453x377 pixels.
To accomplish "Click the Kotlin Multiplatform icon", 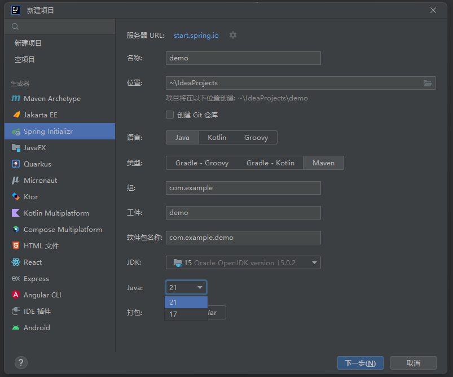I will click(16, 213).
